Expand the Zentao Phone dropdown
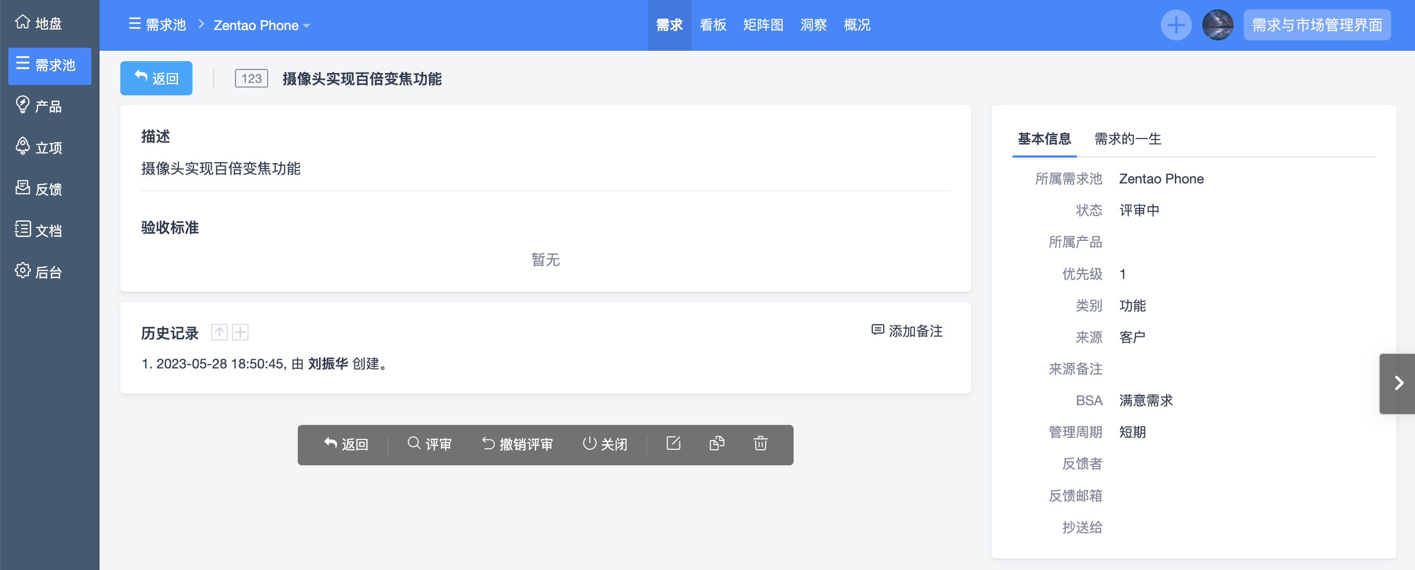This screenshot has width=1415, height=570. coord(261,26)
